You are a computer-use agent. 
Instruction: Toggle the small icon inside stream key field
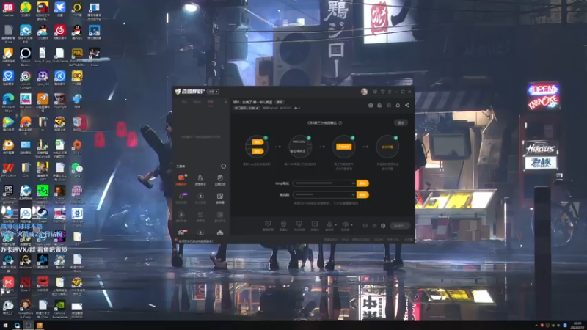point(353,194)
